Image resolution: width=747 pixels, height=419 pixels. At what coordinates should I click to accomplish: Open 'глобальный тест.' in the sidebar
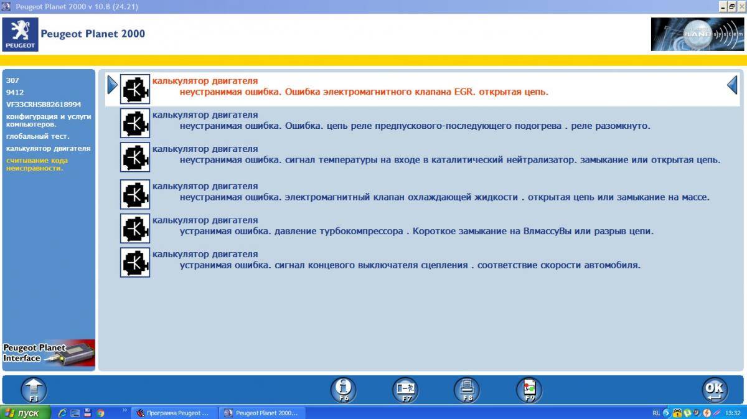tap(38, 136)
